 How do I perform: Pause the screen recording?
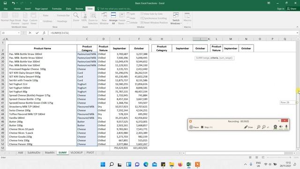[x=194, y=127]
